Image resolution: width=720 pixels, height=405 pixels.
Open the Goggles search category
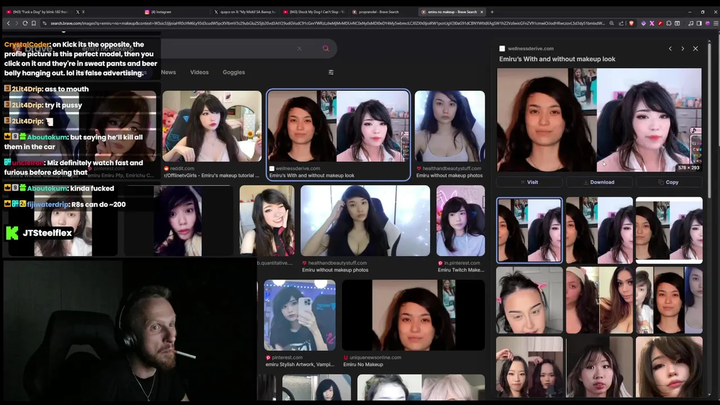pos(233,72)
